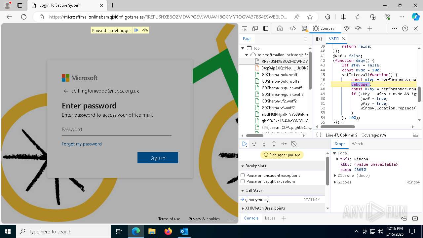
Task: Launch Firefox from the taskbar
Action: pyautogui.click(x=168, y=231)
